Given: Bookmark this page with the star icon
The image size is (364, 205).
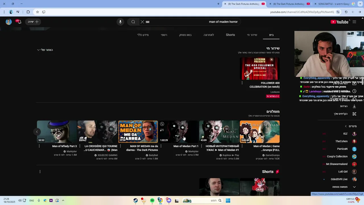Looking at the screenshot, I should coord(38,12).
